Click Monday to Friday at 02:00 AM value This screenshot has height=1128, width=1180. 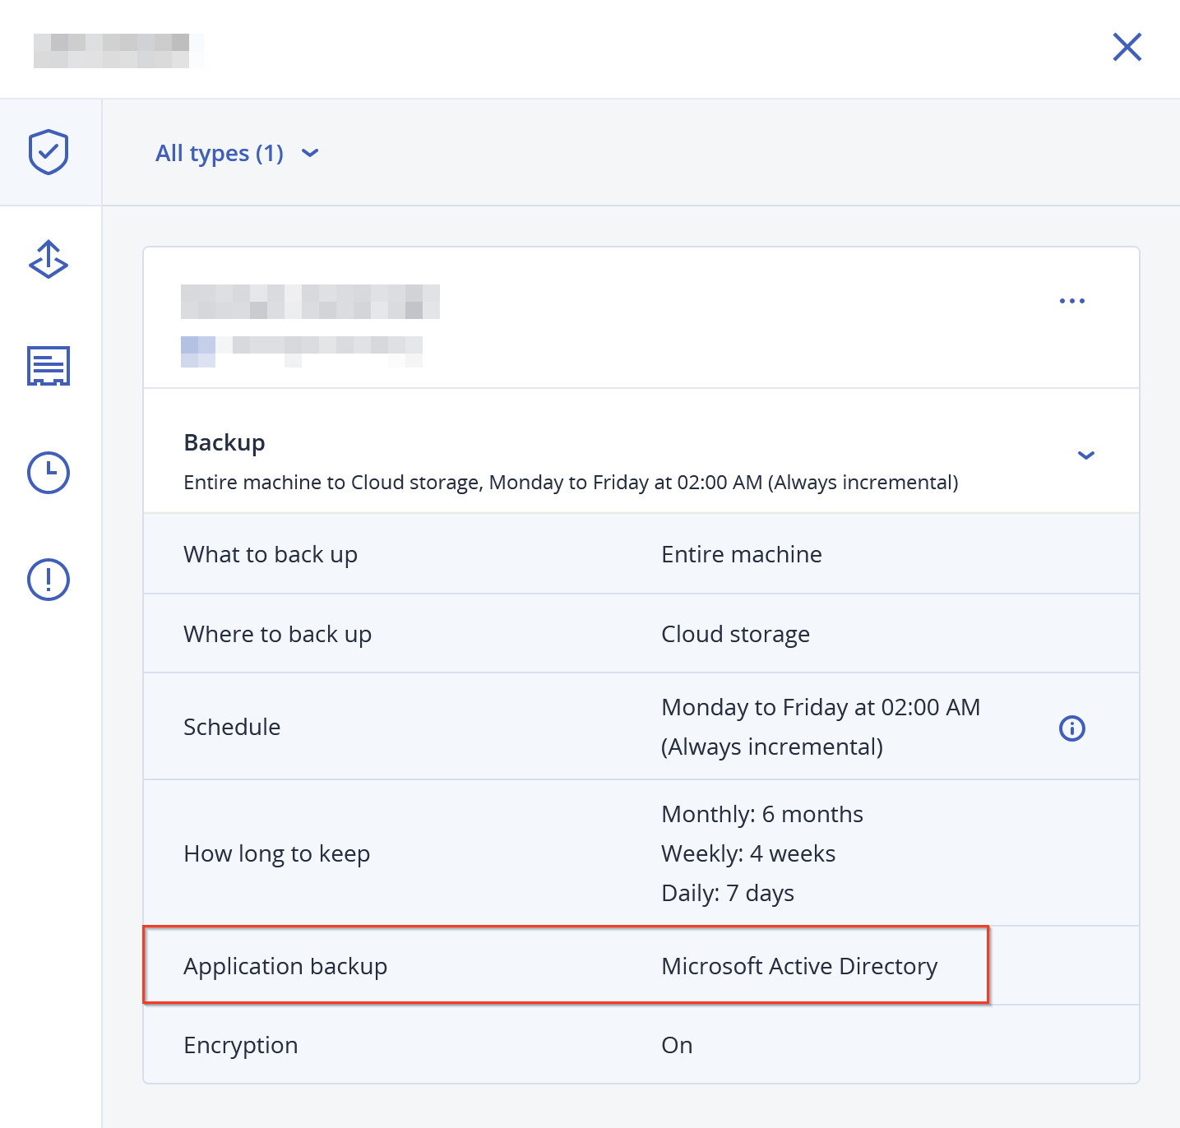tap(821, 707)
